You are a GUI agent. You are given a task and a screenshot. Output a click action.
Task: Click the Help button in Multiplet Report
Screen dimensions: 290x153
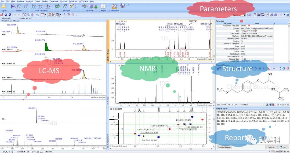pos(283,147)
